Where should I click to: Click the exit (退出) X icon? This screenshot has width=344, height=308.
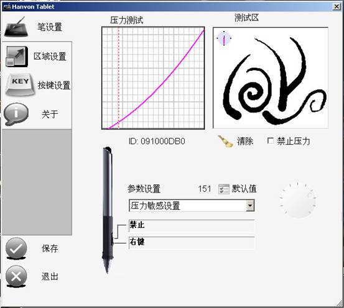pyautogui.click(x=16, y=276)
